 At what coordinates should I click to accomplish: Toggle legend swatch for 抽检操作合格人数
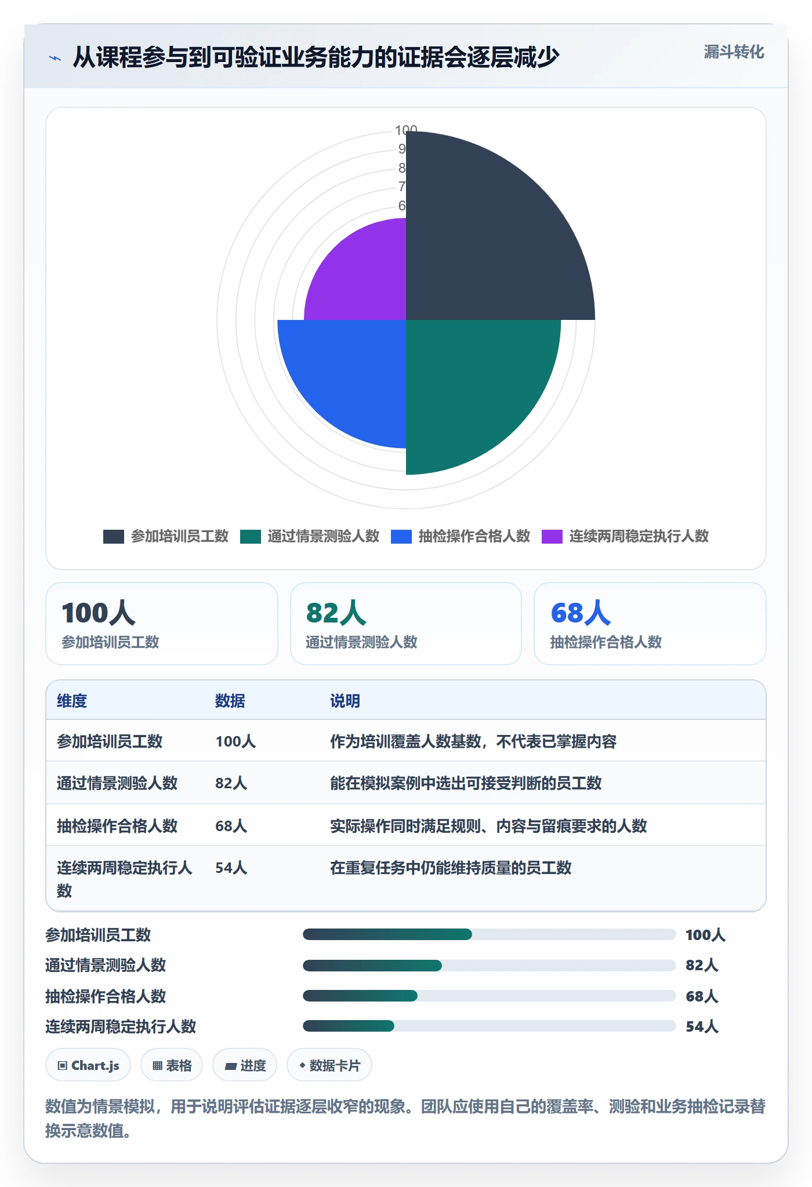tap(401, 537)
